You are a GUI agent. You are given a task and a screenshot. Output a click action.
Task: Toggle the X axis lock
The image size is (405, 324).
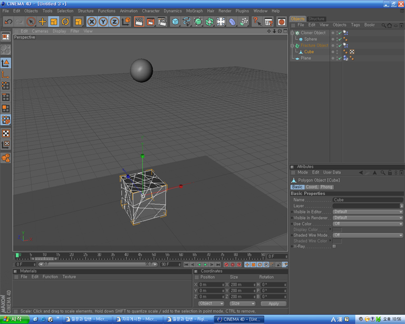[92, 22]
